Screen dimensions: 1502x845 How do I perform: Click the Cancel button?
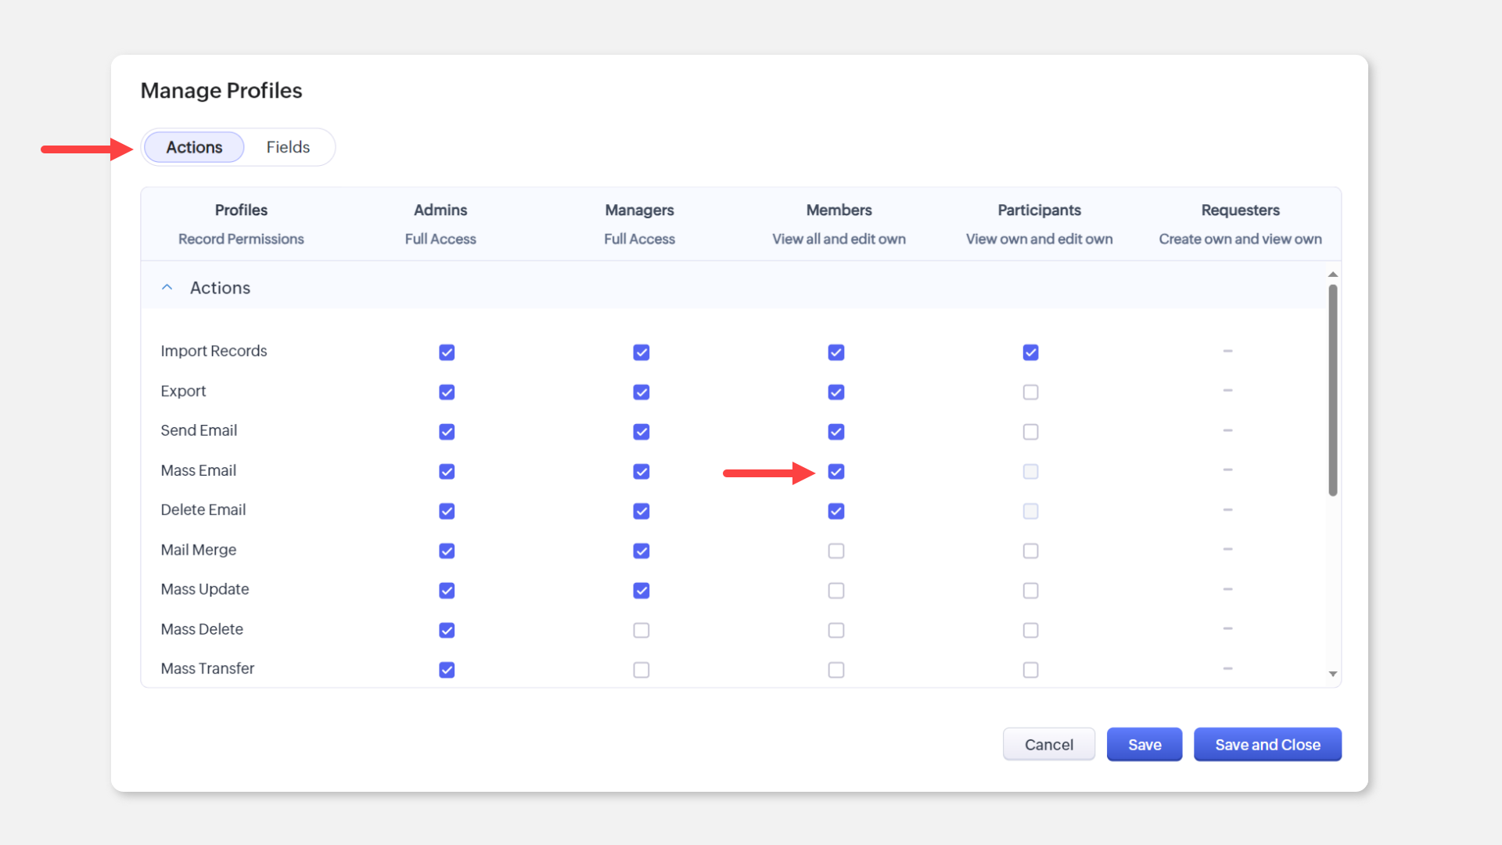point(1048,745)
